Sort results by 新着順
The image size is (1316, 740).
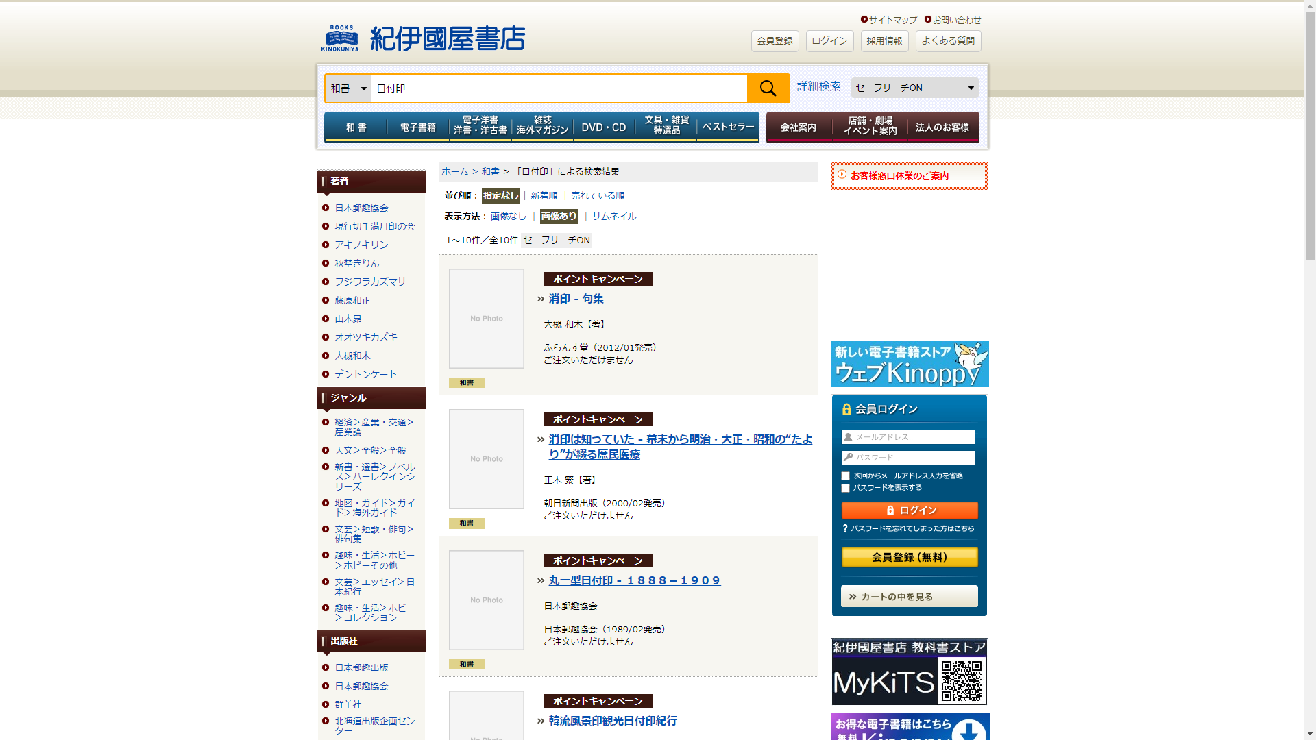pyautogui.click(x=544, y=196)
